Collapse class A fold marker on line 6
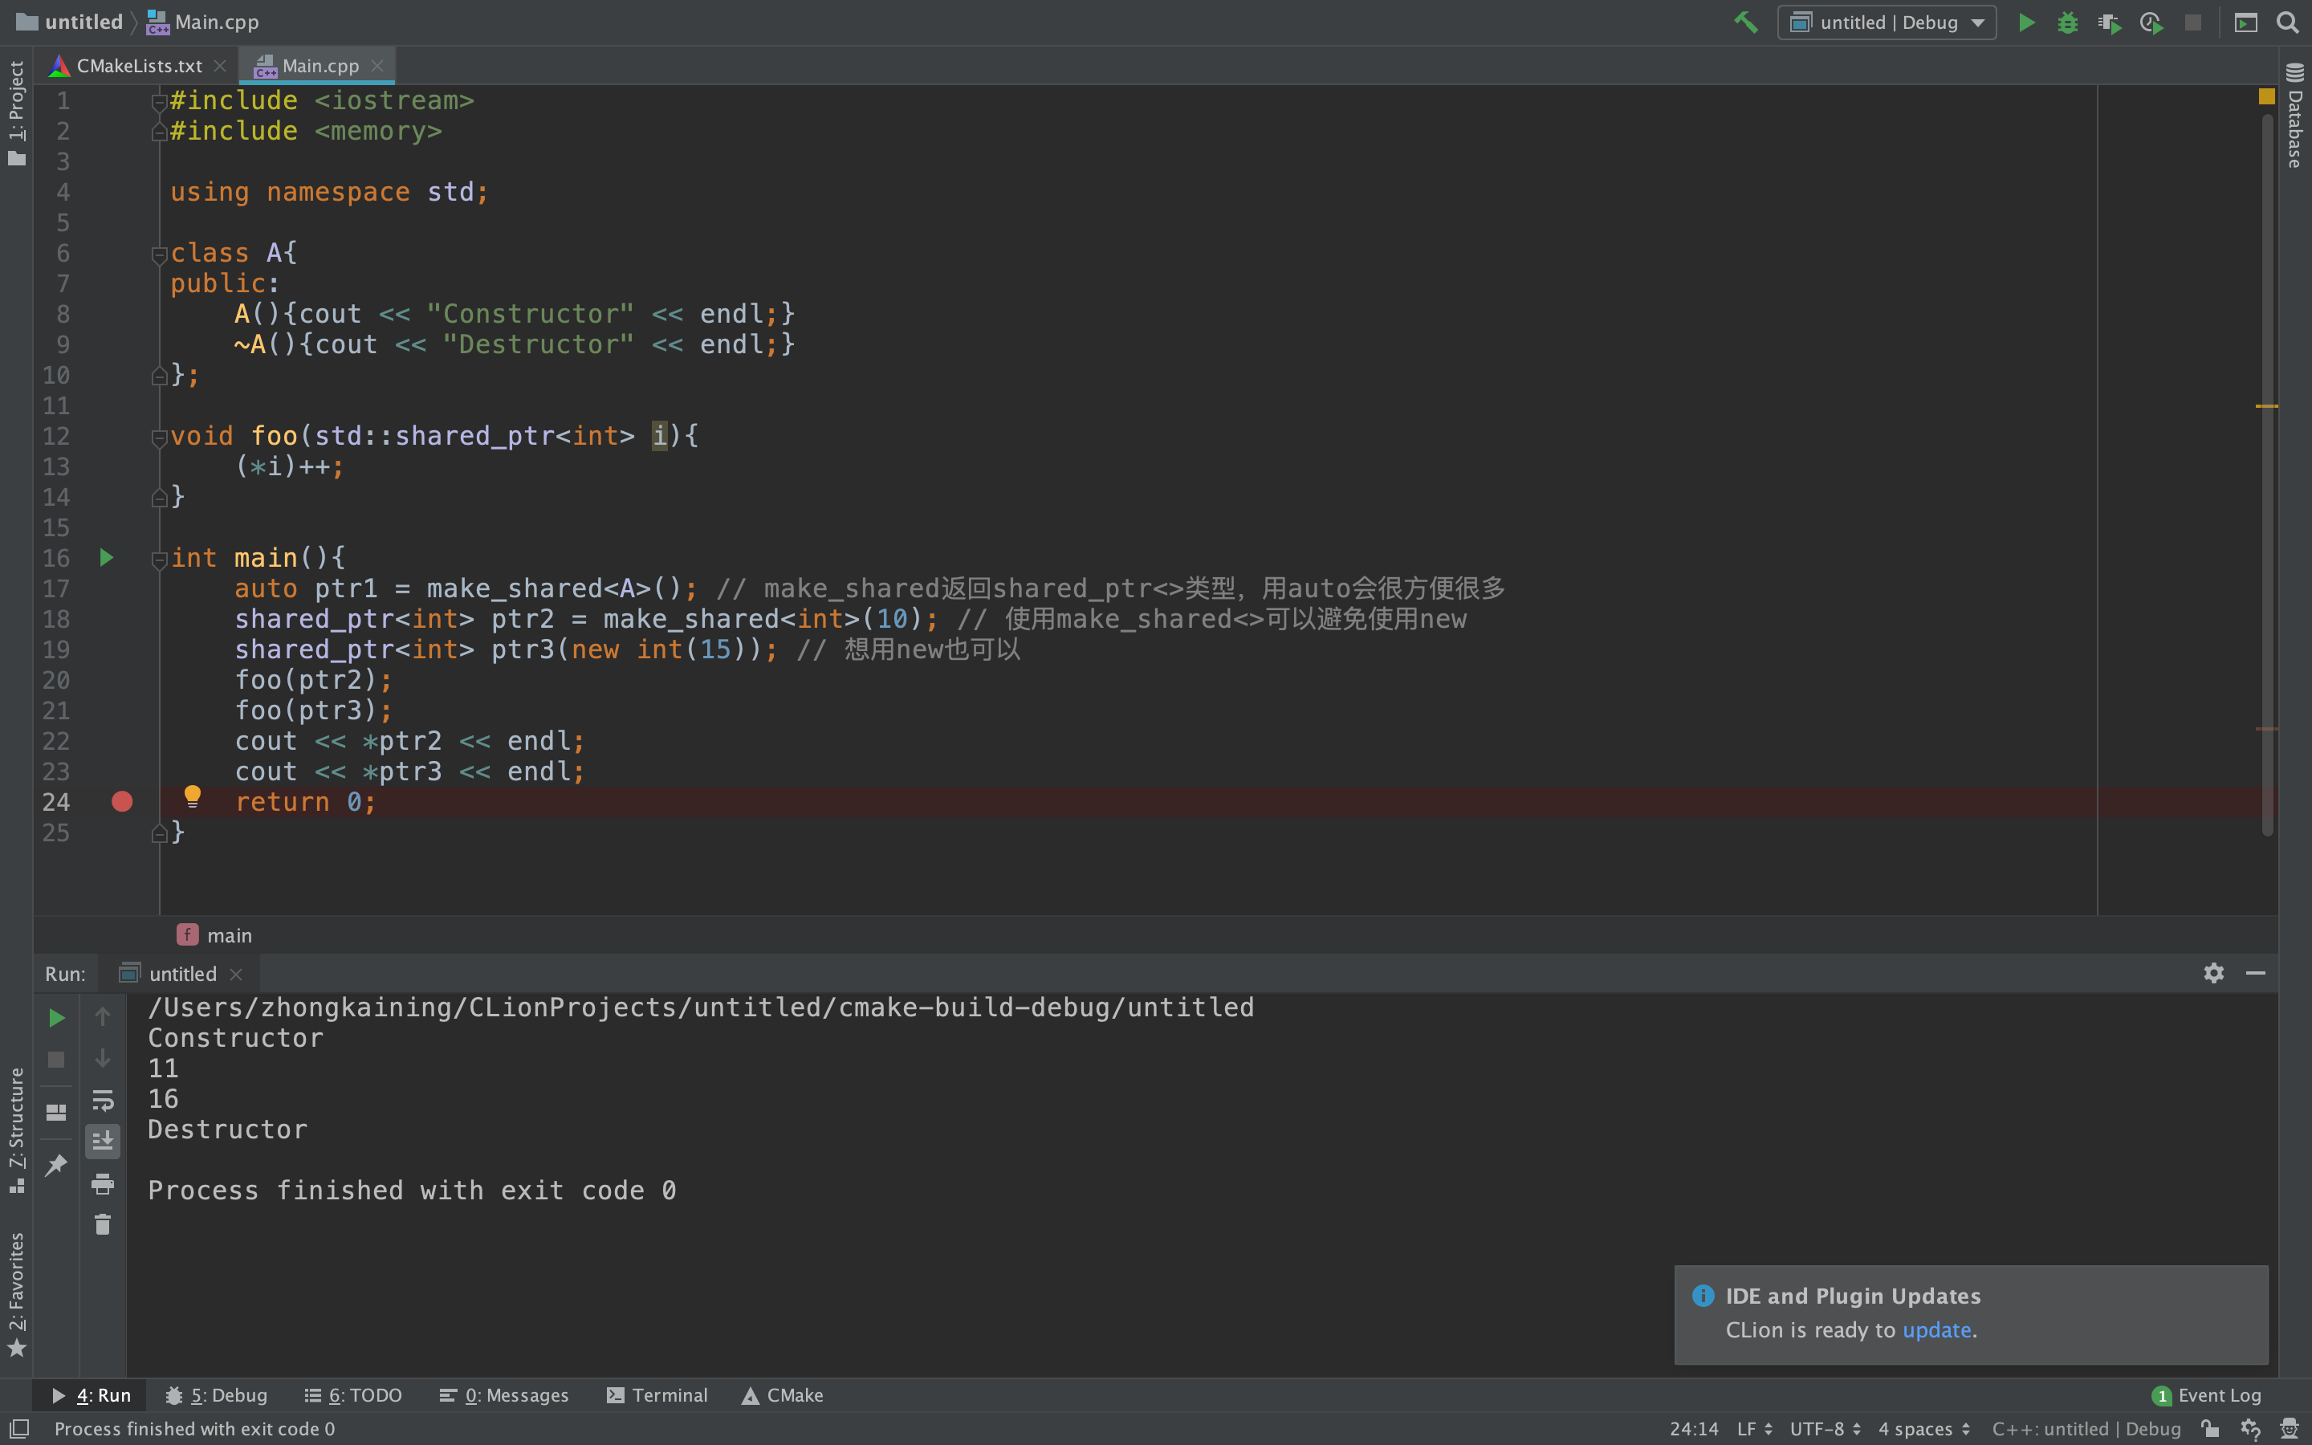 (160, 254)
